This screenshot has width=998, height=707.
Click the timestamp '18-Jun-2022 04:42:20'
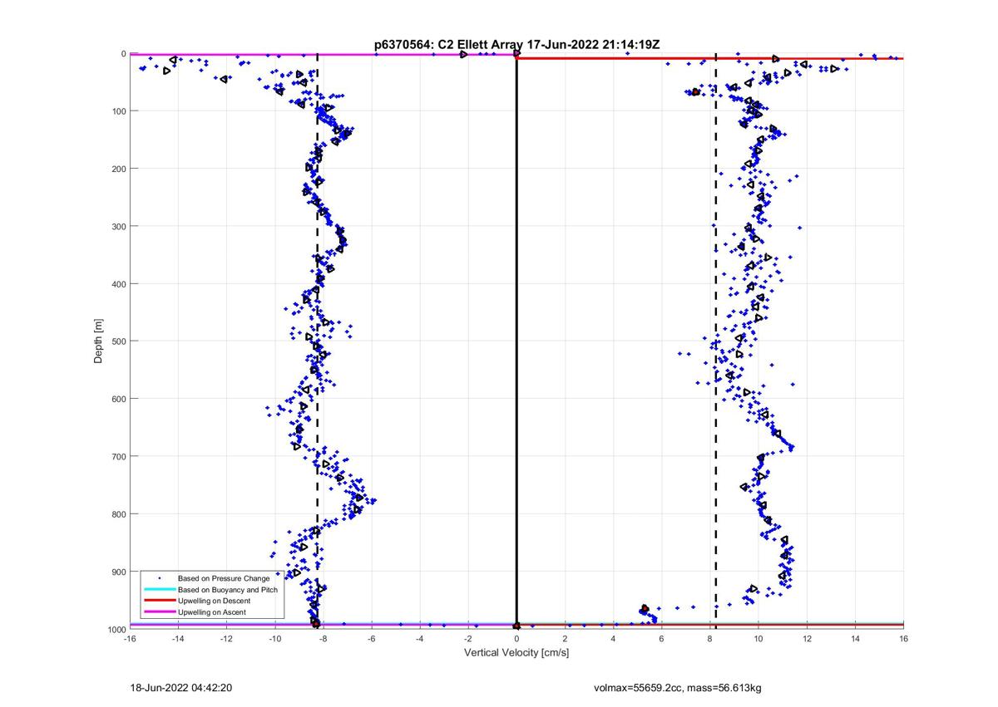181,688
